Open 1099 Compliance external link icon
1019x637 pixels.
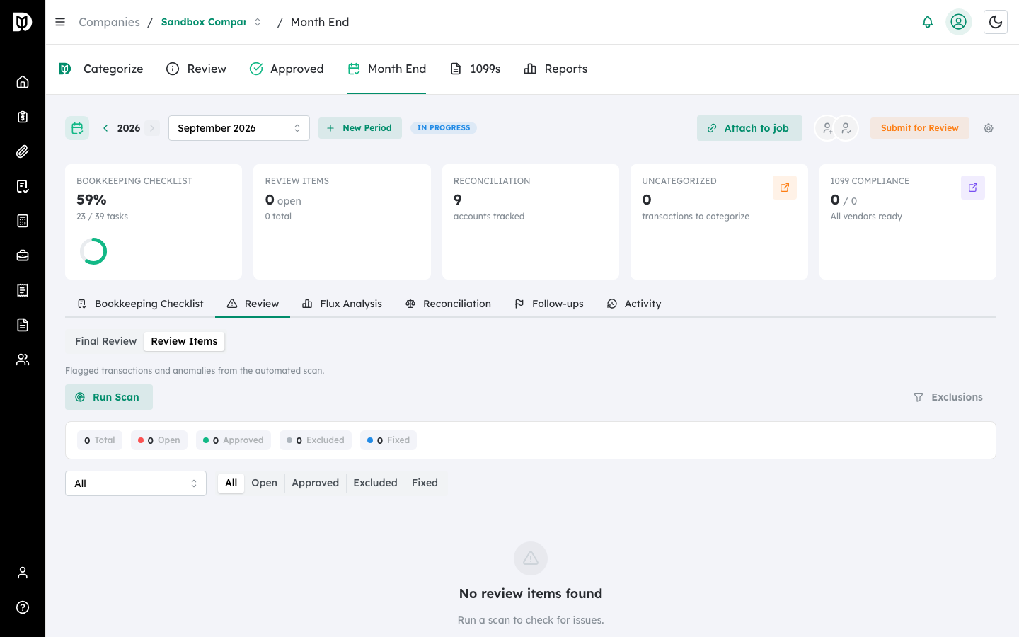tap(973, 188)
